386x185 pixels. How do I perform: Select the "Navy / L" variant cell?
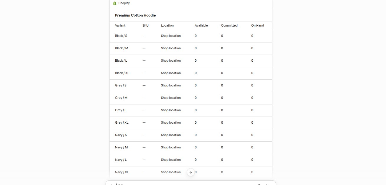pos(121,160)
